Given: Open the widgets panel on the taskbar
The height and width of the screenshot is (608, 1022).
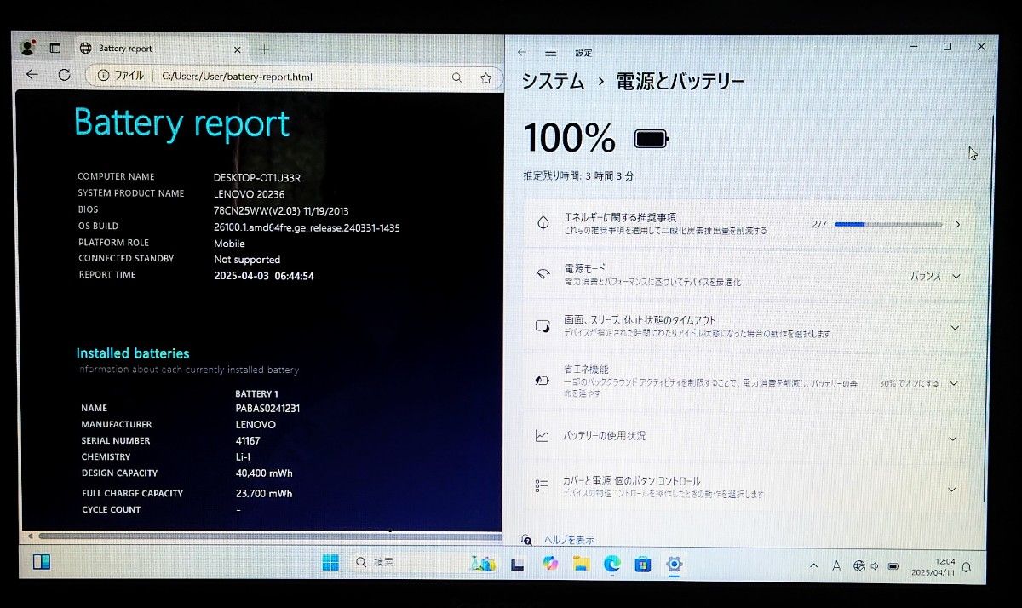Looking at the screenshot, I should [x=41, y=562].
